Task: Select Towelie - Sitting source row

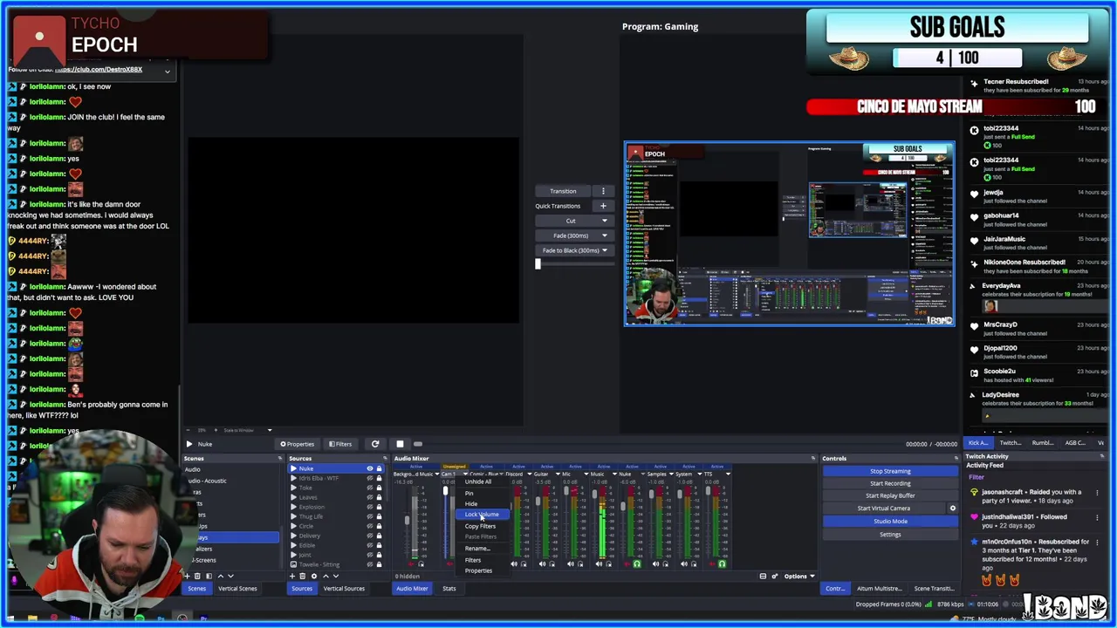Action: tap(337, 564)
